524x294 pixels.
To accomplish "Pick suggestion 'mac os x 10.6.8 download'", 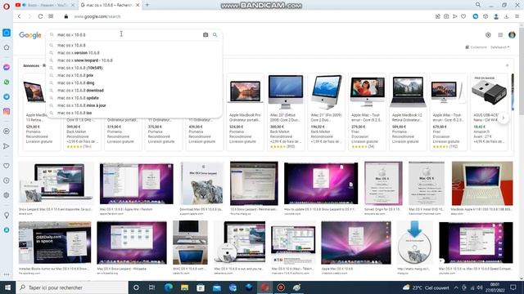I will (135, 91).
